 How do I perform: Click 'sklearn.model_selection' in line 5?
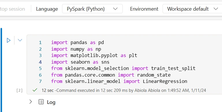click(97, 69)
